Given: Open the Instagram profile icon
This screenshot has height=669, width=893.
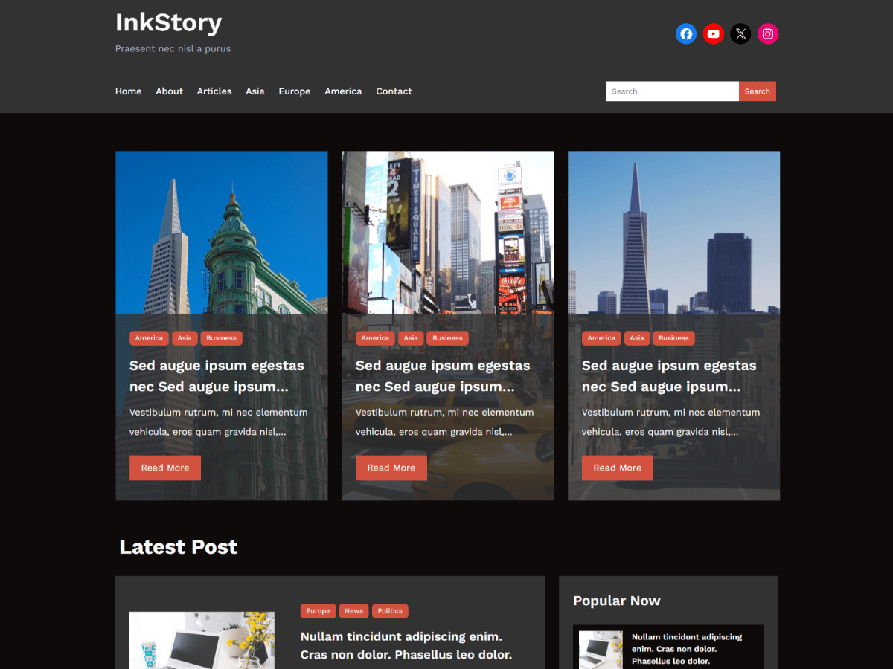Looking at the screenshot, I should point(768,33).
